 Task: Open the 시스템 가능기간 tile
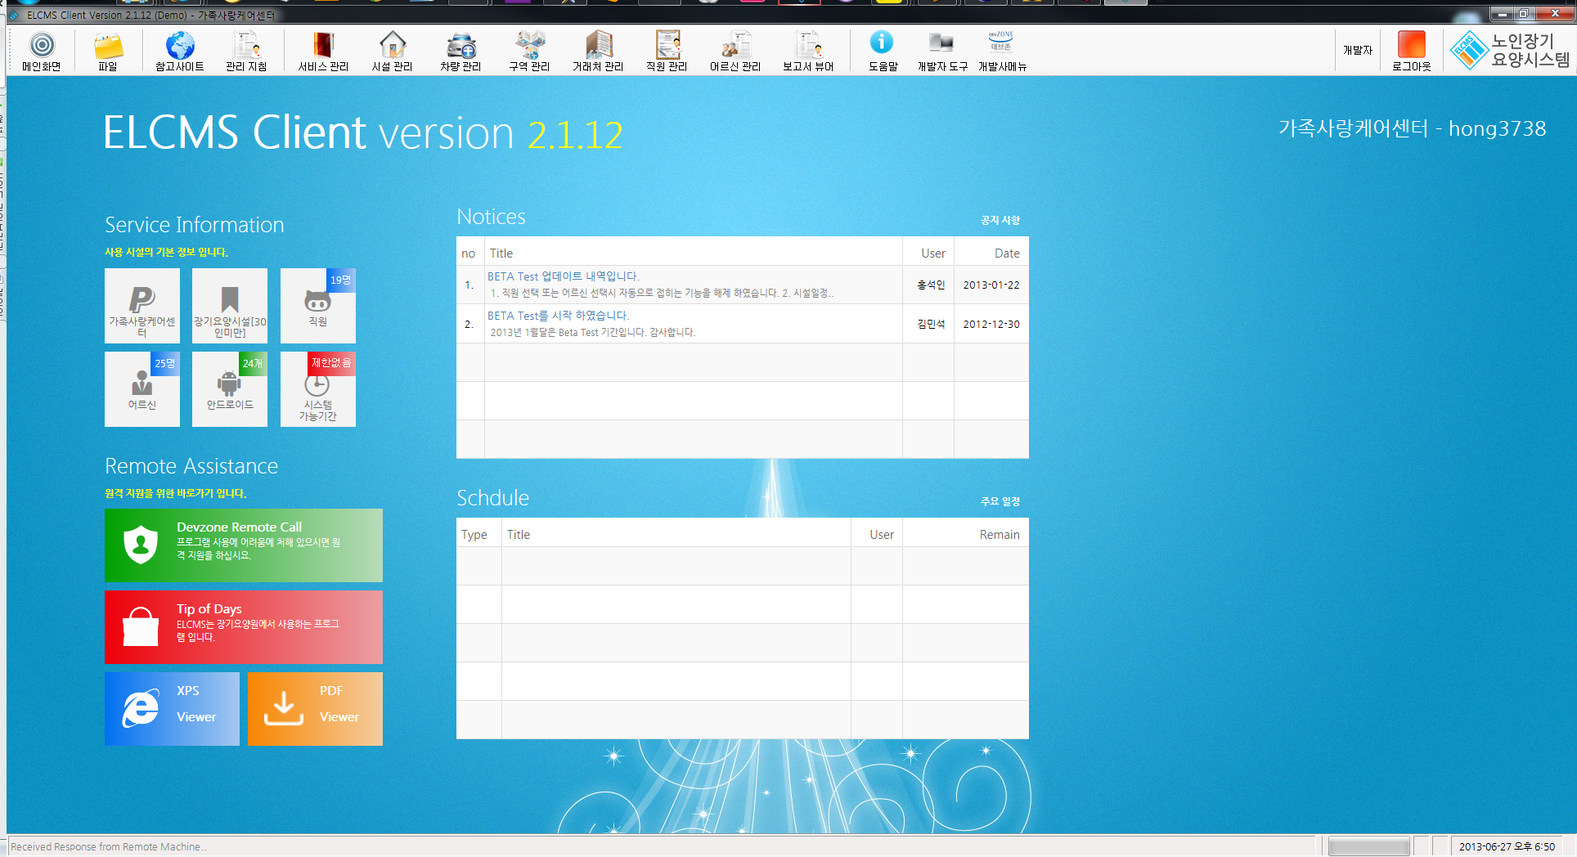318,389
